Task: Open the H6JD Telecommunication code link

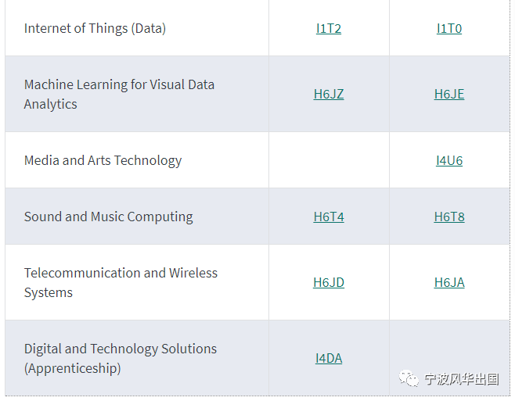Action: [x=329, y=282]
